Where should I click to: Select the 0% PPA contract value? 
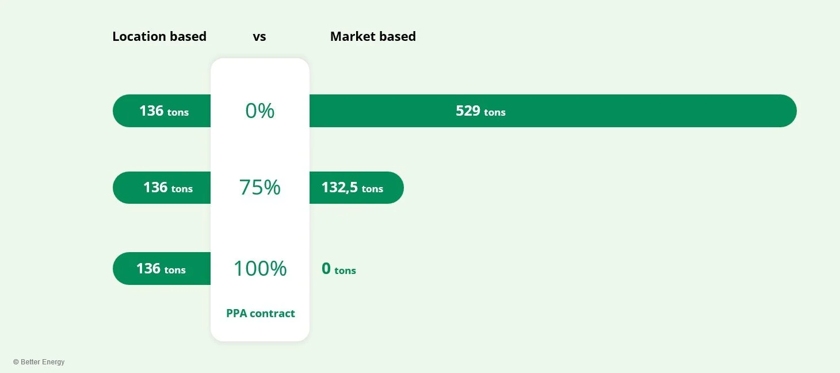(x=260, y=111)
